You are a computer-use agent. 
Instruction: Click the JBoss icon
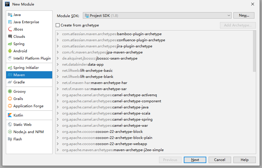click(10, 29)
